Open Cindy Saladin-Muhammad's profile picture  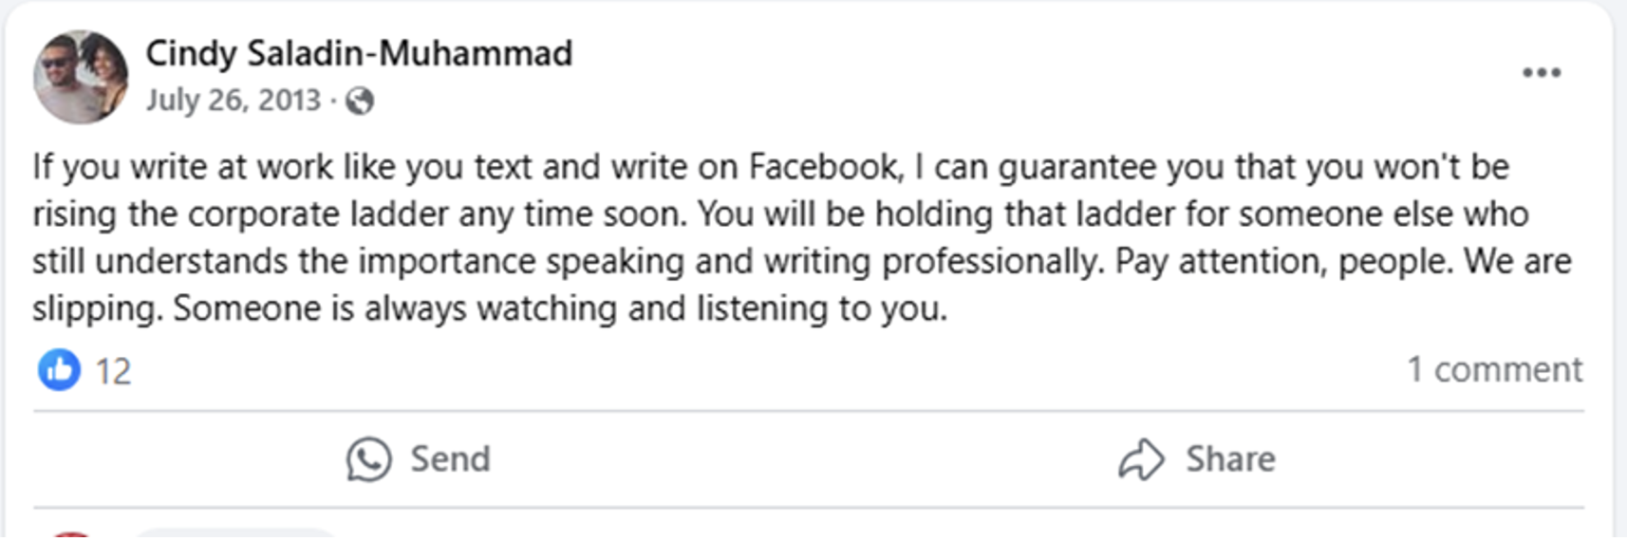[81, 77]
